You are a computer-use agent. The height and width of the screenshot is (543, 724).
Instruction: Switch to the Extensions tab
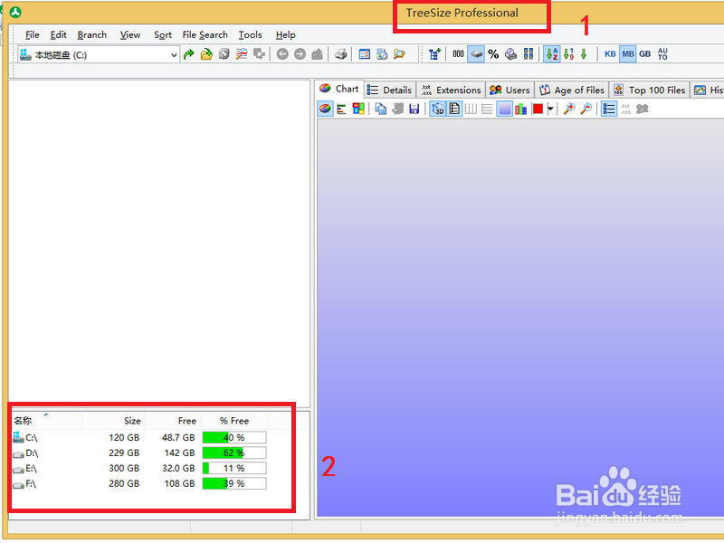pos(451,90)
